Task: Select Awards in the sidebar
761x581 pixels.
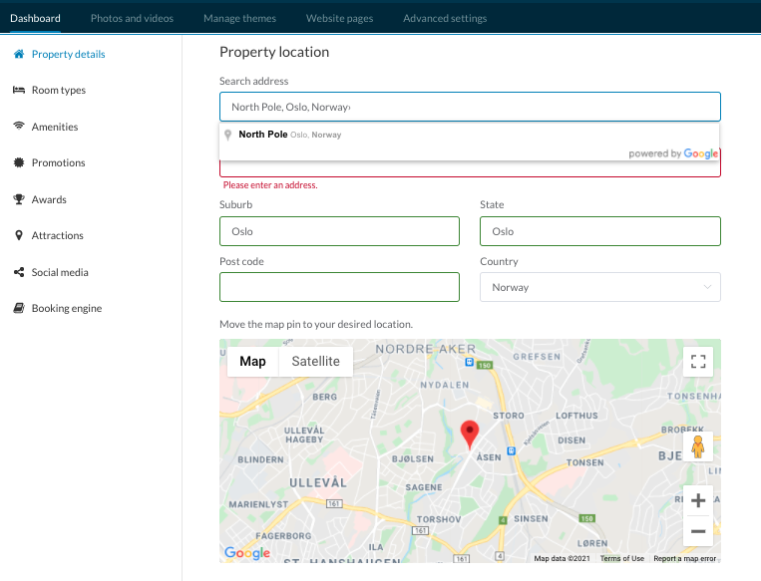Action: pos(49,199)
